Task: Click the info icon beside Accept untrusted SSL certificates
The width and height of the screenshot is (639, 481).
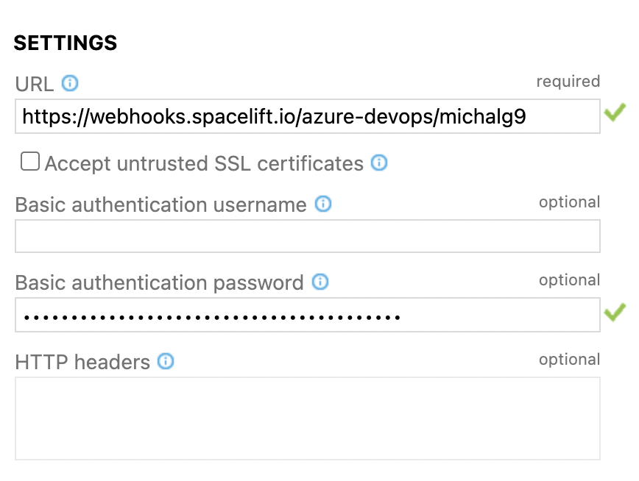Action: 380,163
